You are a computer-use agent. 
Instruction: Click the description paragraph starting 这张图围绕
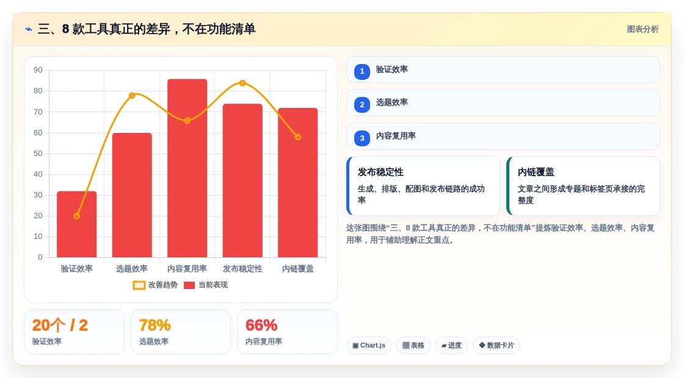point(500,234)
